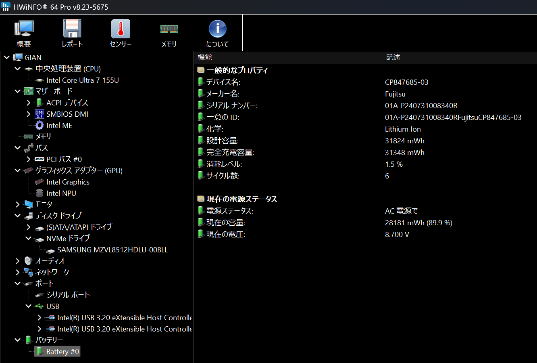The image size is (537, 363).
Task: Select the シリアル ポート tree item
Action: point(68,295)
